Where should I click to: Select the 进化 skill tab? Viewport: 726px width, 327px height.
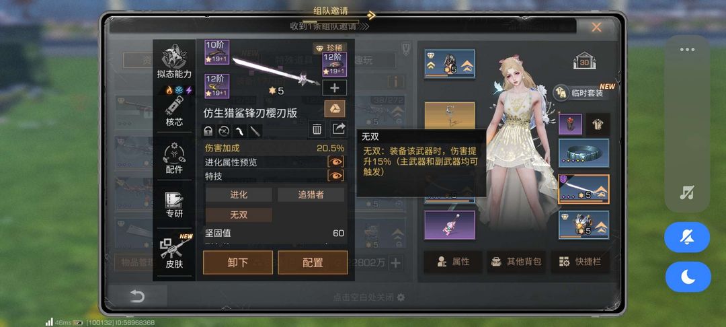click(239, 195)
